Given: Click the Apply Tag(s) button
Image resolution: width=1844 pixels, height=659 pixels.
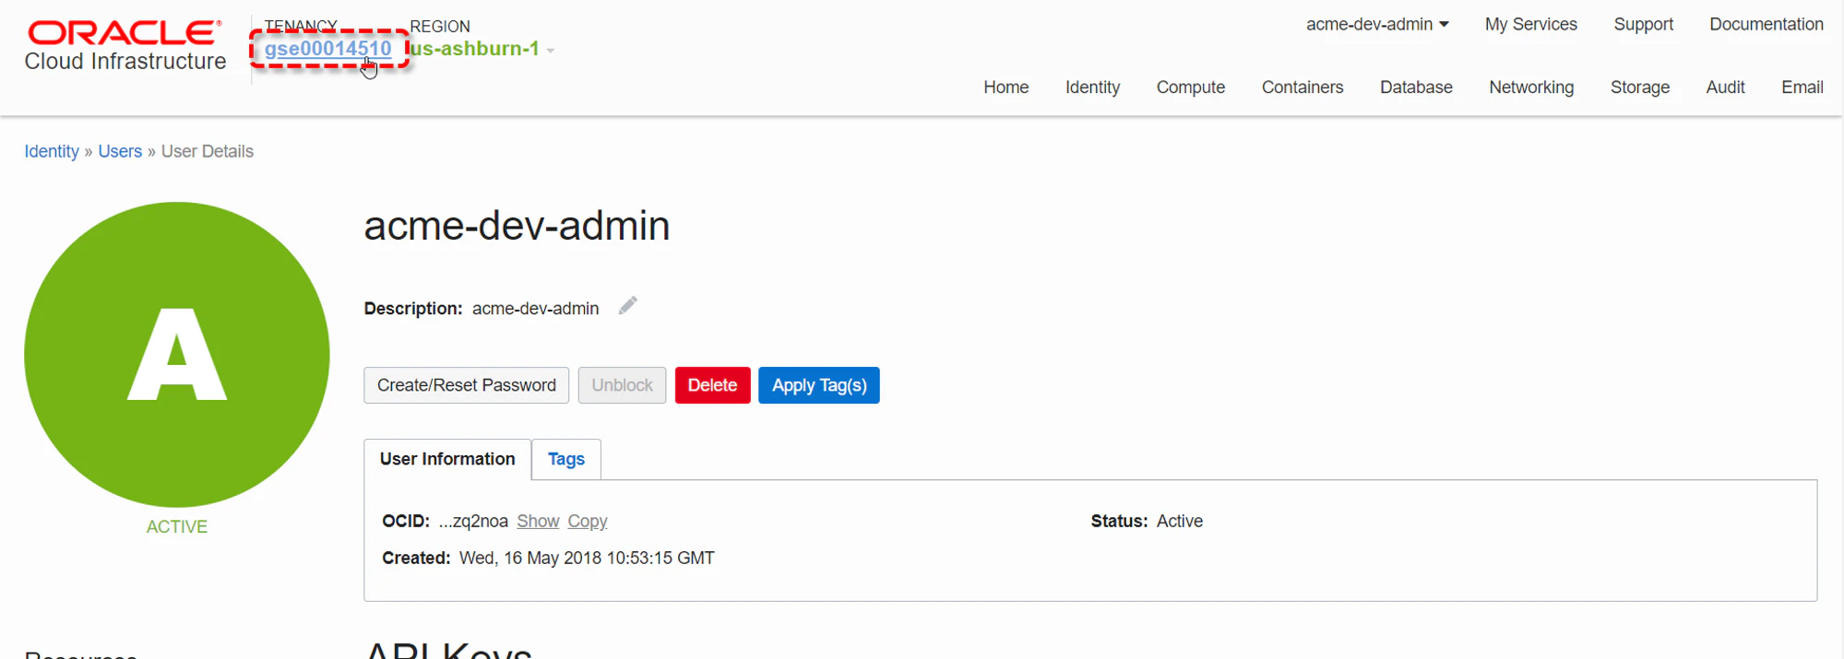Looking at the screenshot, I should (x=819, y=385).
